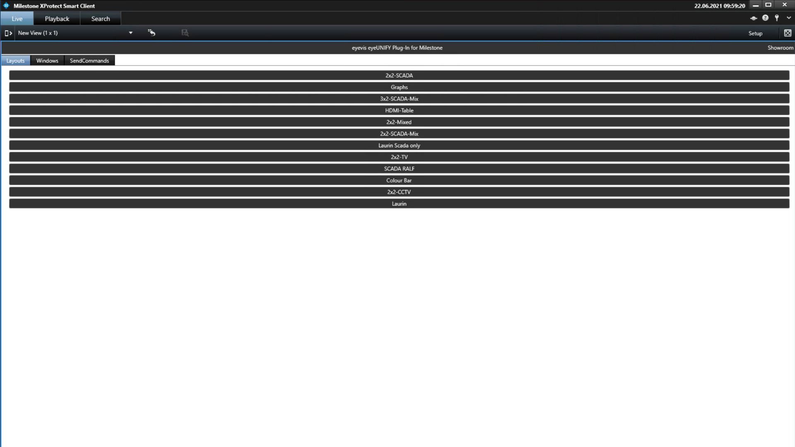Minimize the Smart Client window

coord(756,5)
